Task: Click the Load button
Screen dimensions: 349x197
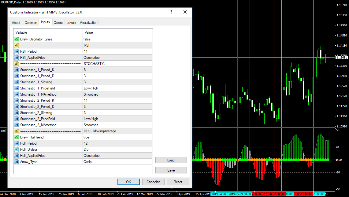Action: point(171,160)
